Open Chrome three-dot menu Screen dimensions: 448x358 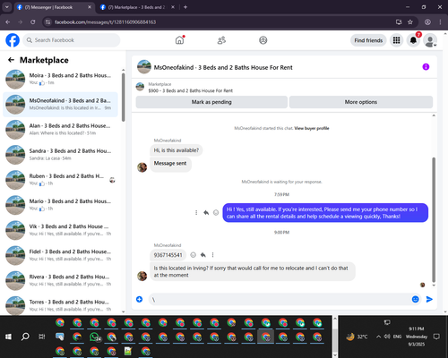click(440, 21)
